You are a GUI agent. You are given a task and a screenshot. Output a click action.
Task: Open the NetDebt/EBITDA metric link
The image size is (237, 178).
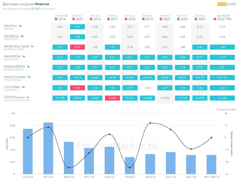pyautogui.click(x=15, y=66)
